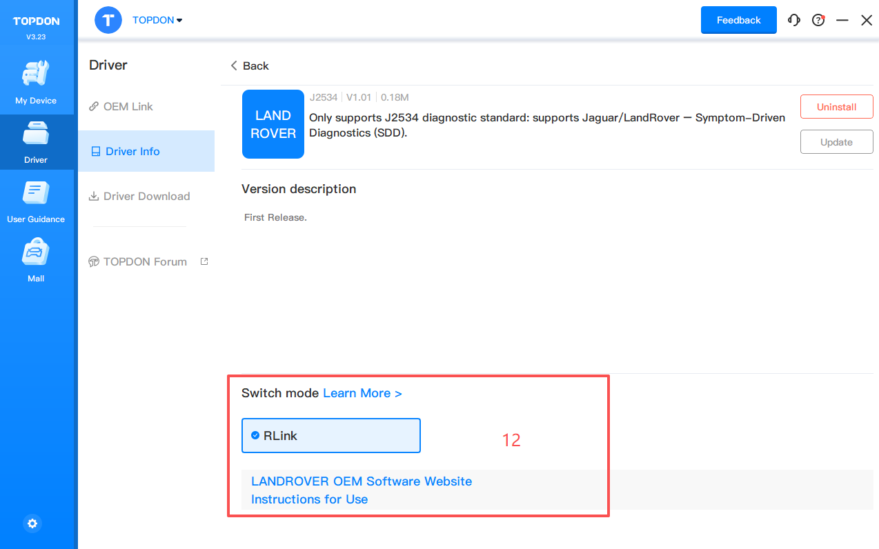Click the customer support headset icon
This screenshot has height=549, width=879.
tap(794, 20)
